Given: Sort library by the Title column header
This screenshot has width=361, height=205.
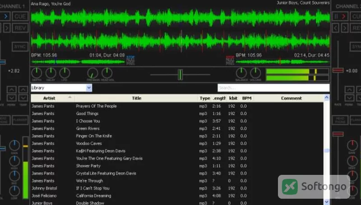Looking at the screenshot, I should (x=137, y=98).
